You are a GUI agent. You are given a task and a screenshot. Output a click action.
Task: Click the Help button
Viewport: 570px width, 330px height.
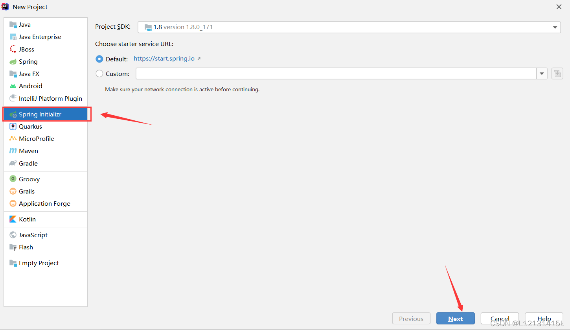(x=544, y=319)
